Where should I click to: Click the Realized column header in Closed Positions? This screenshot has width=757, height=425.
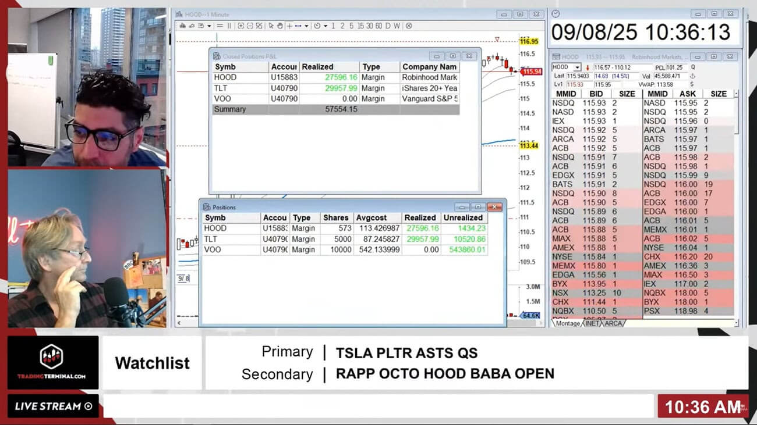point(317,67)
